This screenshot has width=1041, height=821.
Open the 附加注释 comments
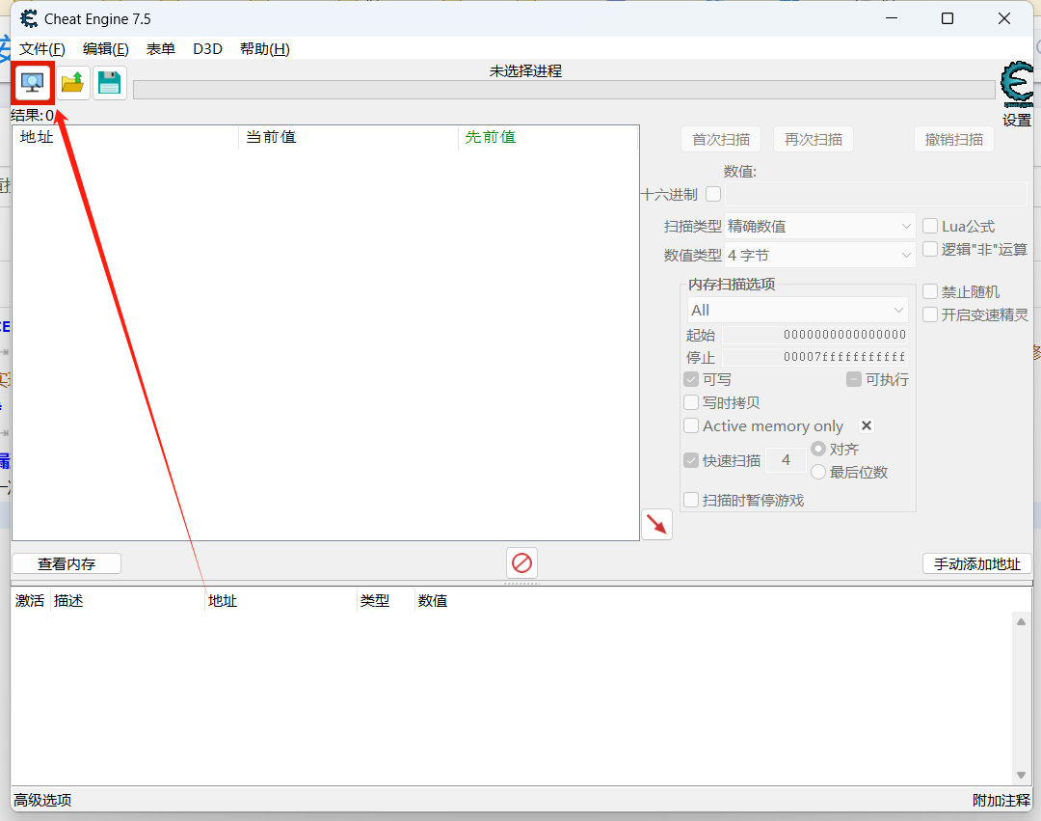tap(1001, 801)
